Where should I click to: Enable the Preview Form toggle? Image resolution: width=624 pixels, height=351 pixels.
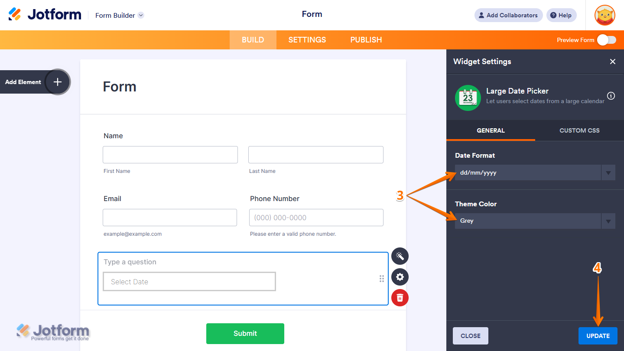click(x=606, y=39)
